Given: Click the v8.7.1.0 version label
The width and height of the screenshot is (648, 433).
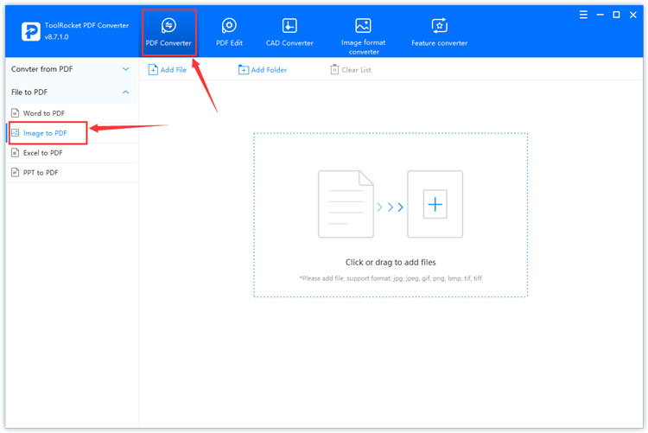Looking at the screenshot, I should 57,37.
